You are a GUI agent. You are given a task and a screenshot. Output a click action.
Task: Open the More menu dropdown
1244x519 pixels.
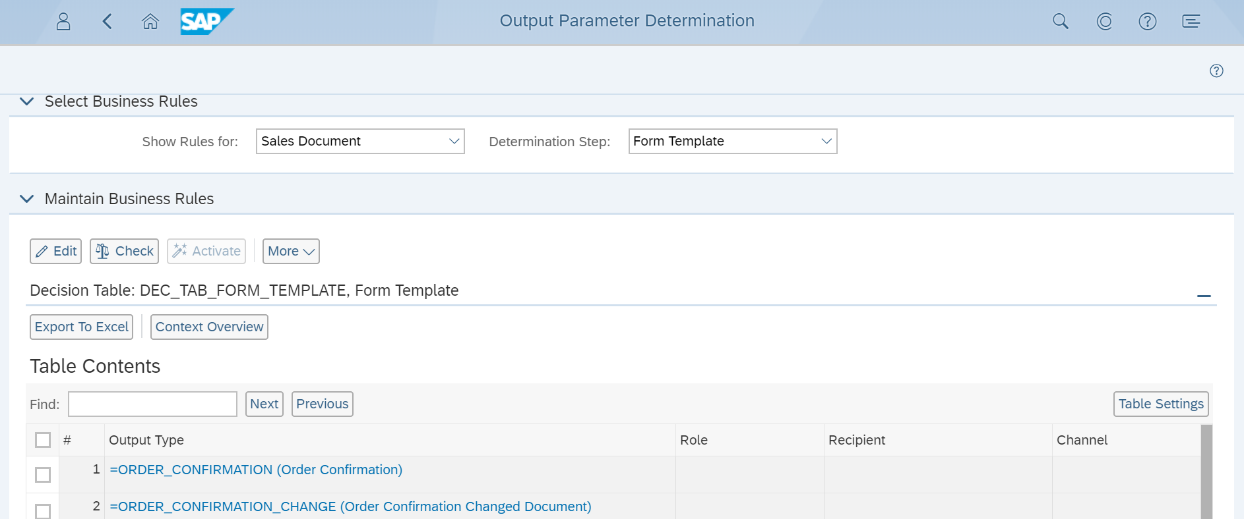coord(291,251)
